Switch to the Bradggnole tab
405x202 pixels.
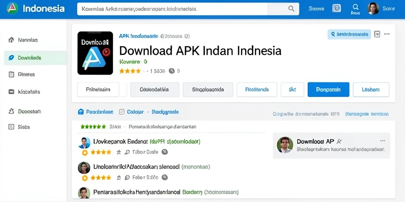(165, 112)
